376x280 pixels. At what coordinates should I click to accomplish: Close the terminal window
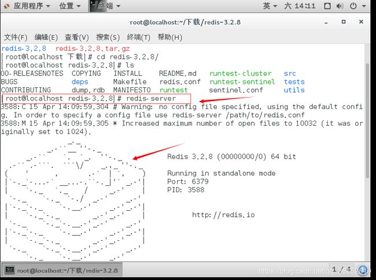pos(361,22)
